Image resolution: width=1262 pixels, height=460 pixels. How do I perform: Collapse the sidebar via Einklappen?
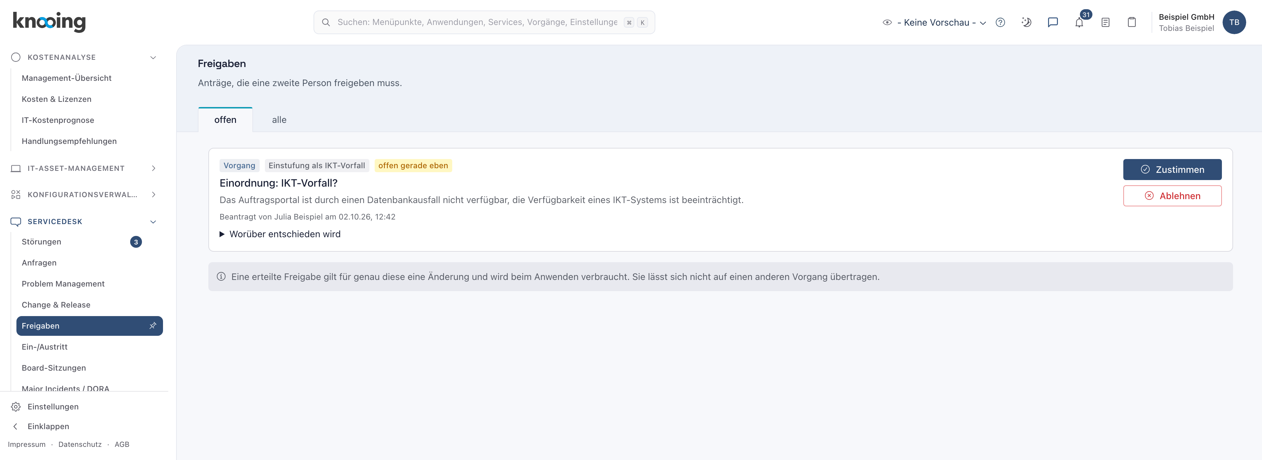48,426
